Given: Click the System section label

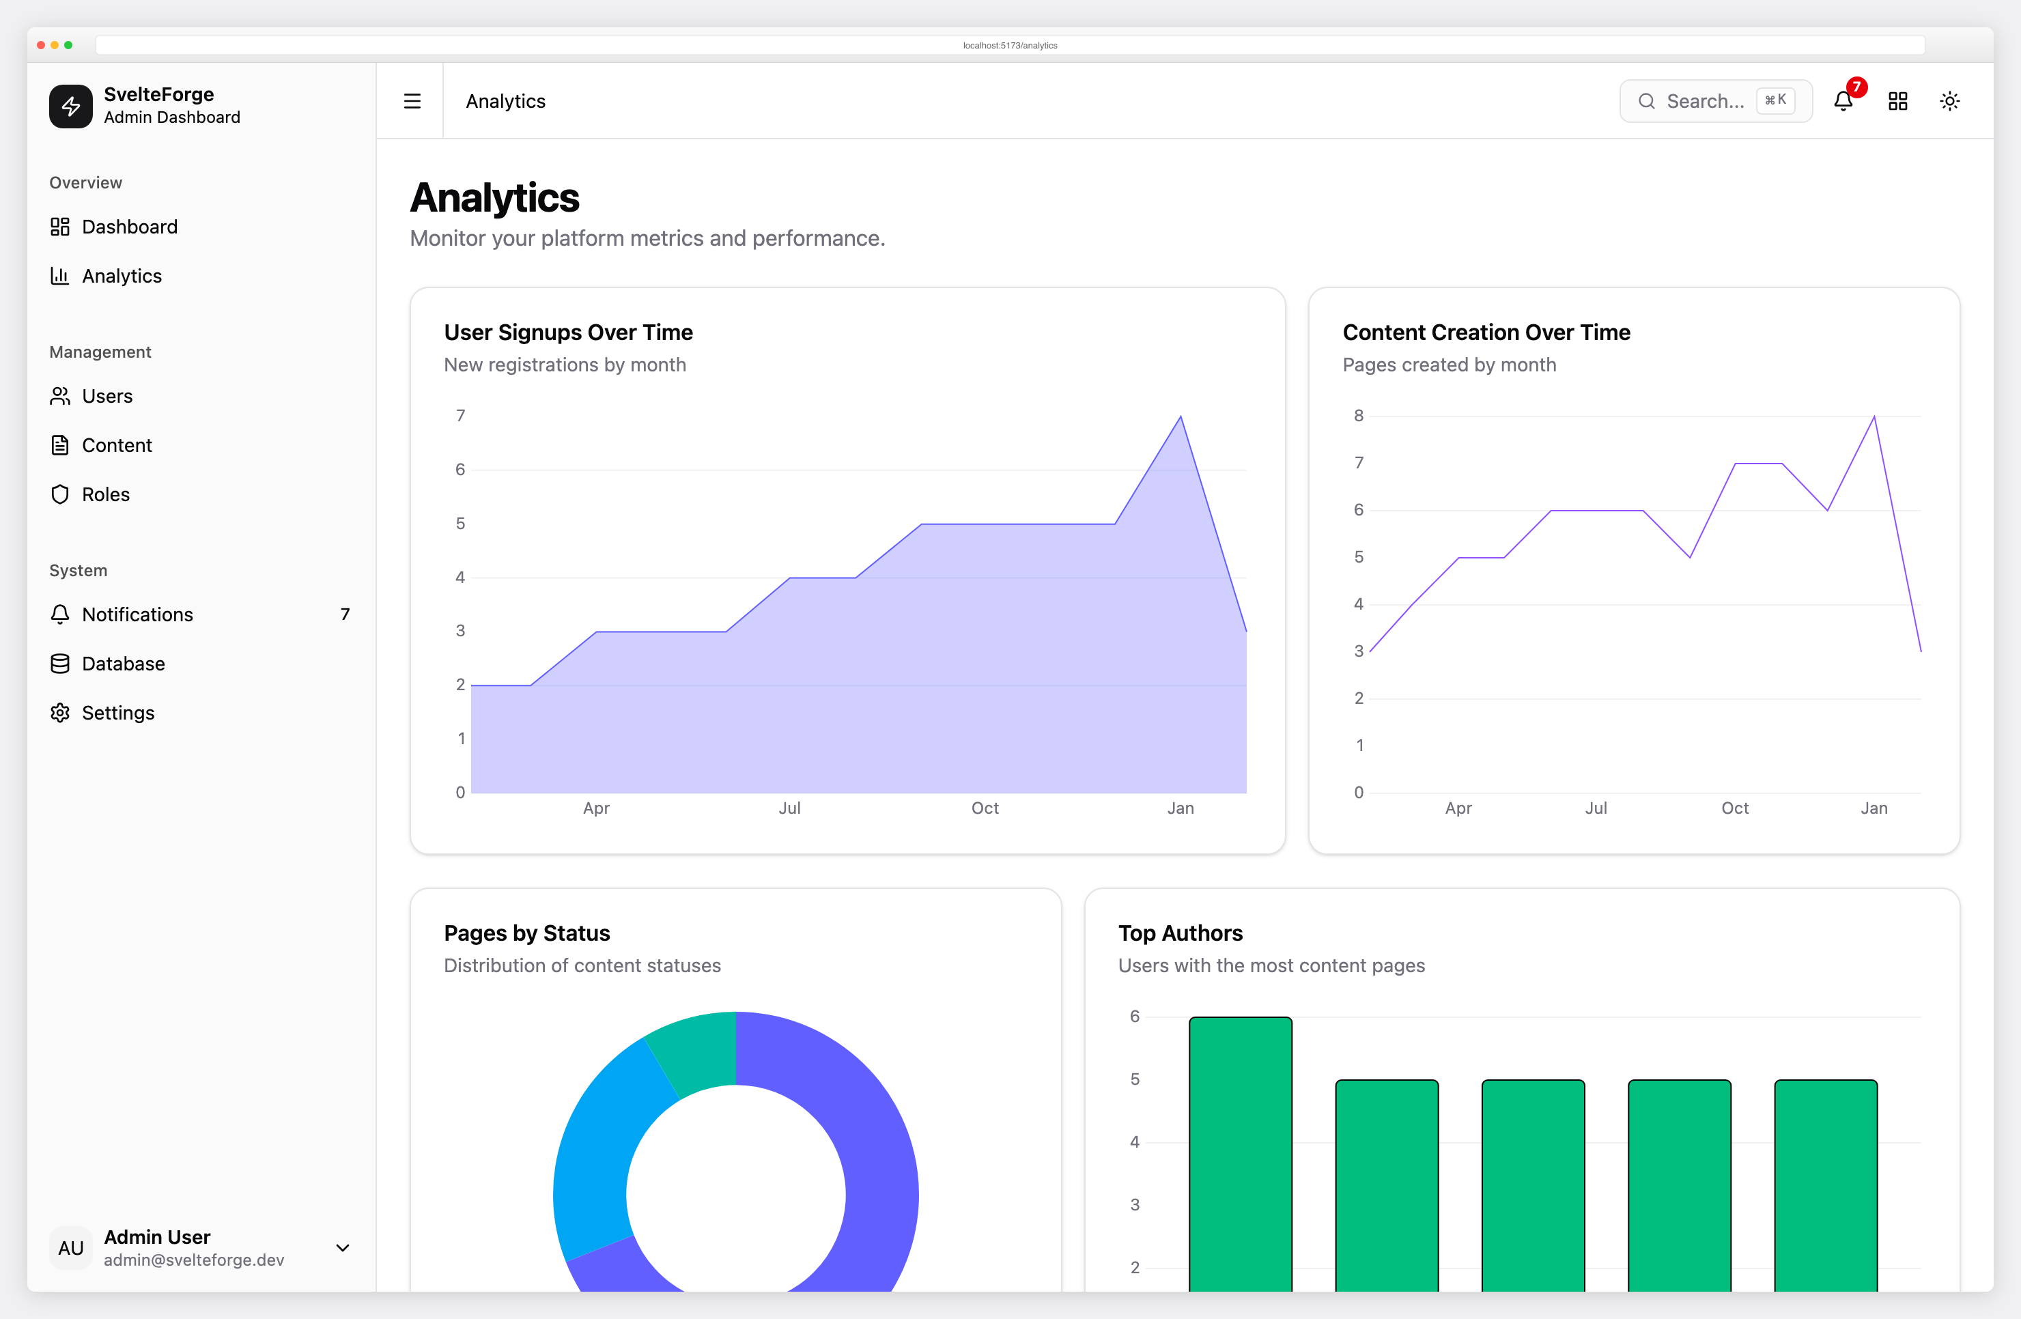Looking at the screenshot, I should tap(78, 570).
